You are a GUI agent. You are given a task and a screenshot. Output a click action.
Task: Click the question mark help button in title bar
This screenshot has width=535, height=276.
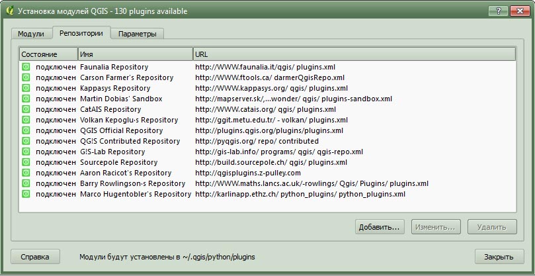click(x=497, y=11)
